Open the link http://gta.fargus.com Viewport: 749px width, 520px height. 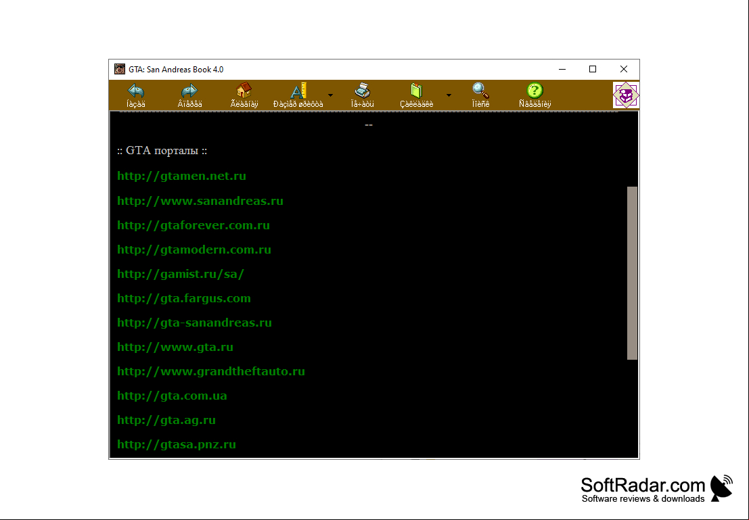184,298
